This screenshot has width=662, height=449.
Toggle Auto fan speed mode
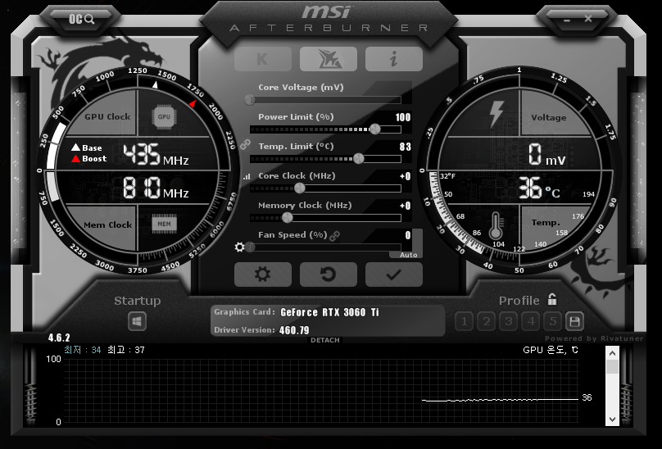click(408, 255)
